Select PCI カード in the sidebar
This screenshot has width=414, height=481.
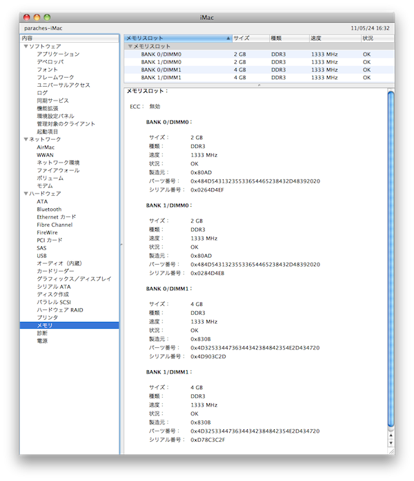click(x=50, y=240)
